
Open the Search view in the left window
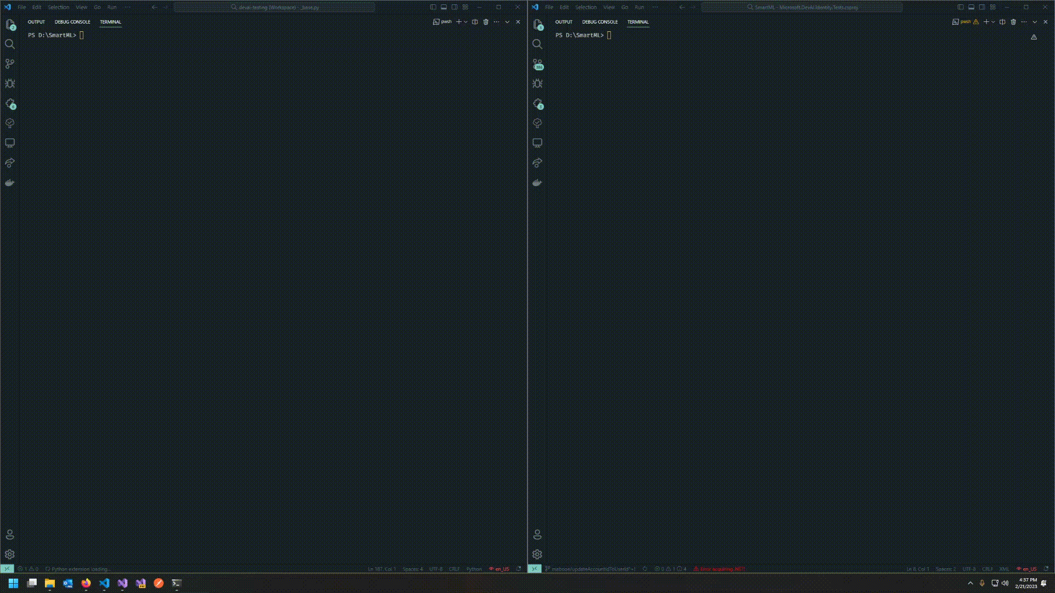coord(10,44)
